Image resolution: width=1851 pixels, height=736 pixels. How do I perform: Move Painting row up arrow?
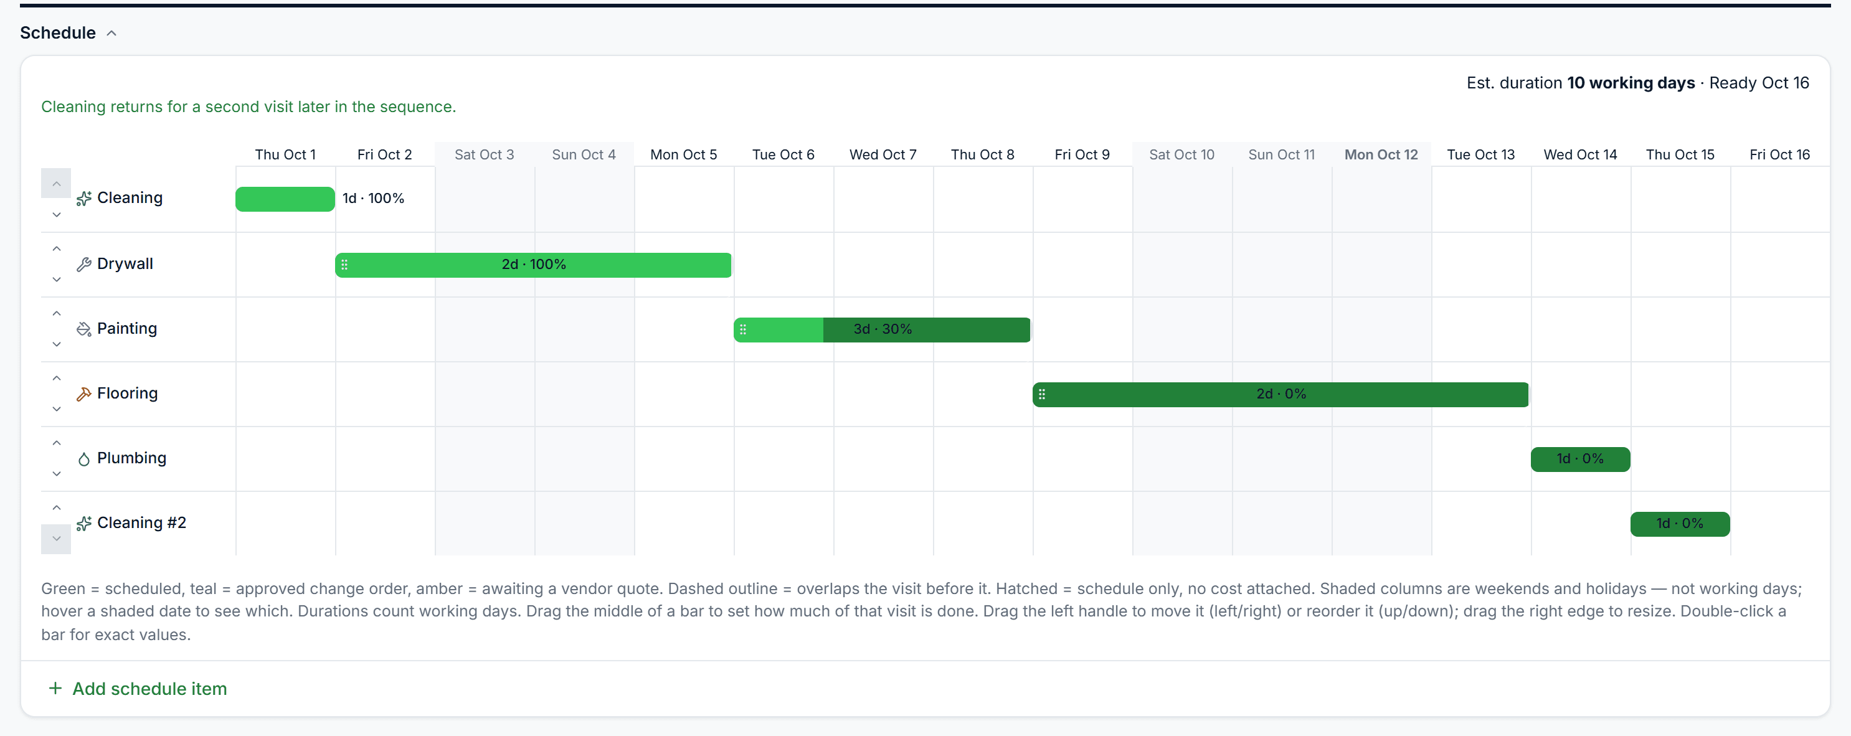[x=56, y=313]
